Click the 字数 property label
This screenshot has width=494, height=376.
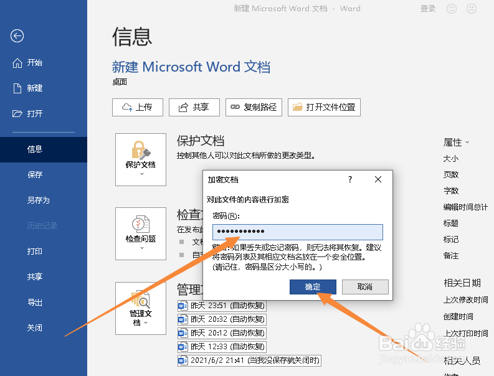tap(451, 191)
